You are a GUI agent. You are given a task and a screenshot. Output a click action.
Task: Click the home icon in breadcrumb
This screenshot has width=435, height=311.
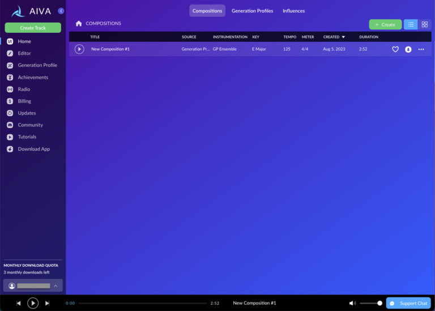coord(79,24)
